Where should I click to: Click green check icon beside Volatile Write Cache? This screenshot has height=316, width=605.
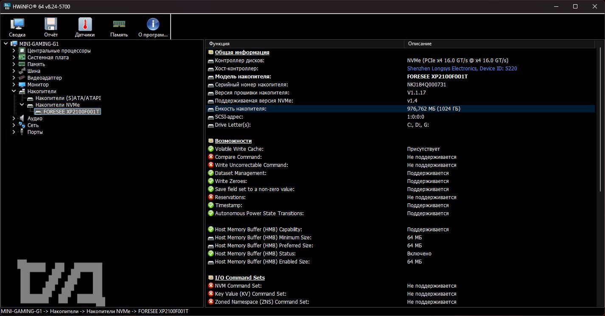(211, 149)
